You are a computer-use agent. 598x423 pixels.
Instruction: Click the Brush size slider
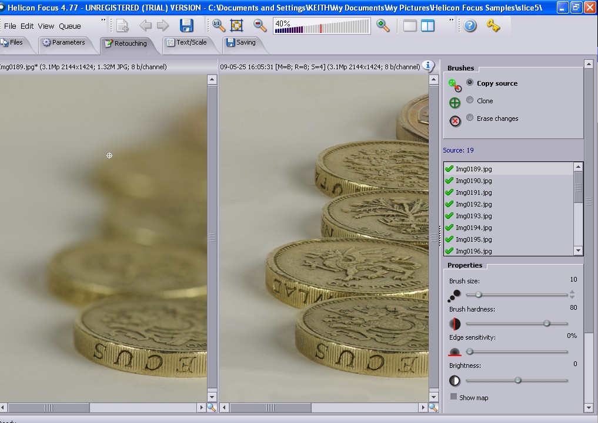(517, 295)
